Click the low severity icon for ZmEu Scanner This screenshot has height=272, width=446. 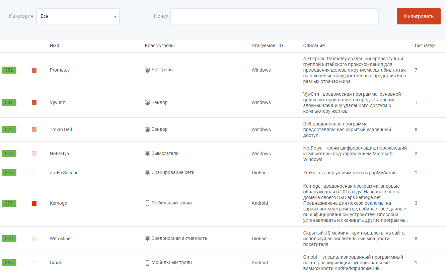[x=34, y=173]
